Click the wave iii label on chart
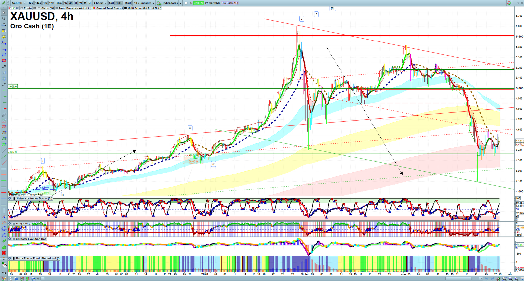The width and height of the screenshot is (524, 281). click(x=190, y=128)
